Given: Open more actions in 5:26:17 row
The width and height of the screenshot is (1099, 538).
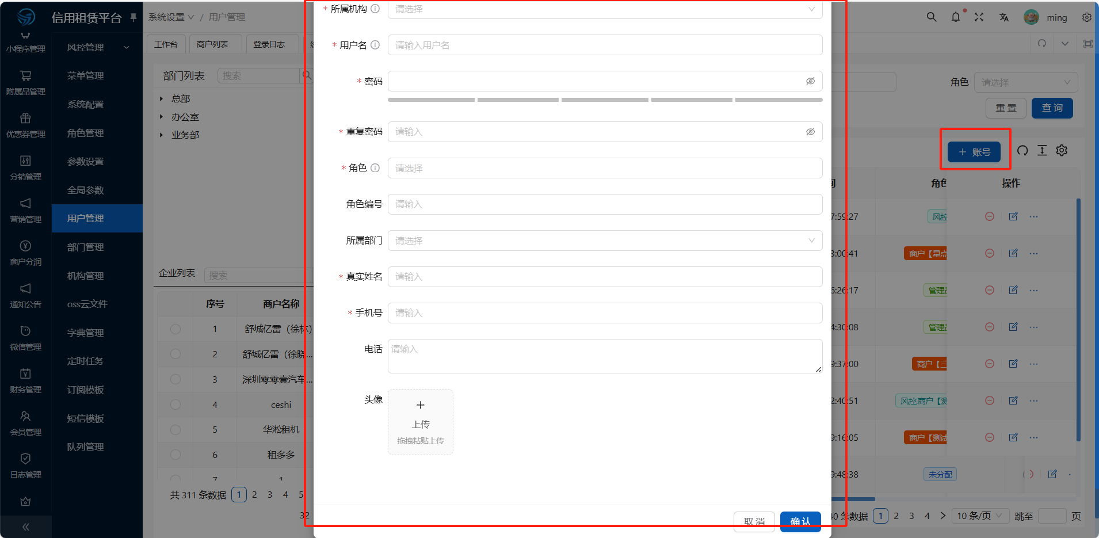Looking at the screenshot, I should (1034, 290).
